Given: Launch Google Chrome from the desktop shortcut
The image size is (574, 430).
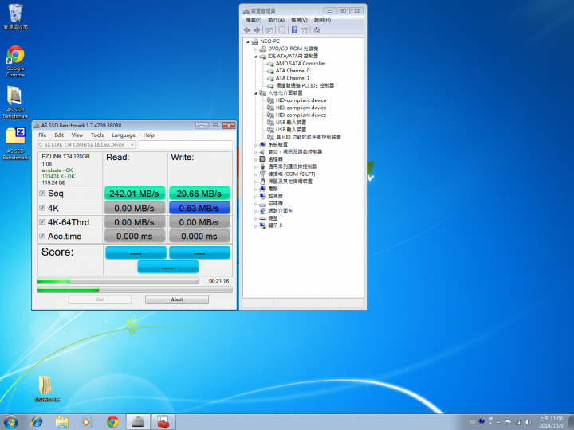Looking at the screenshot, I should tap(15, 61).
